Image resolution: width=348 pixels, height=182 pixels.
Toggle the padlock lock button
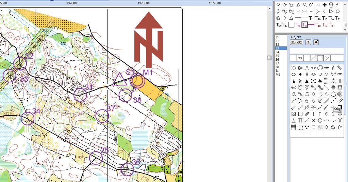(316, 42)
